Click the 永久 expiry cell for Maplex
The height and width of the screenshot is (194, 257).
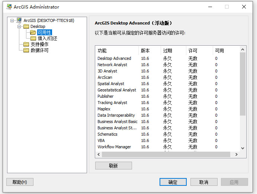coord(167,109)
